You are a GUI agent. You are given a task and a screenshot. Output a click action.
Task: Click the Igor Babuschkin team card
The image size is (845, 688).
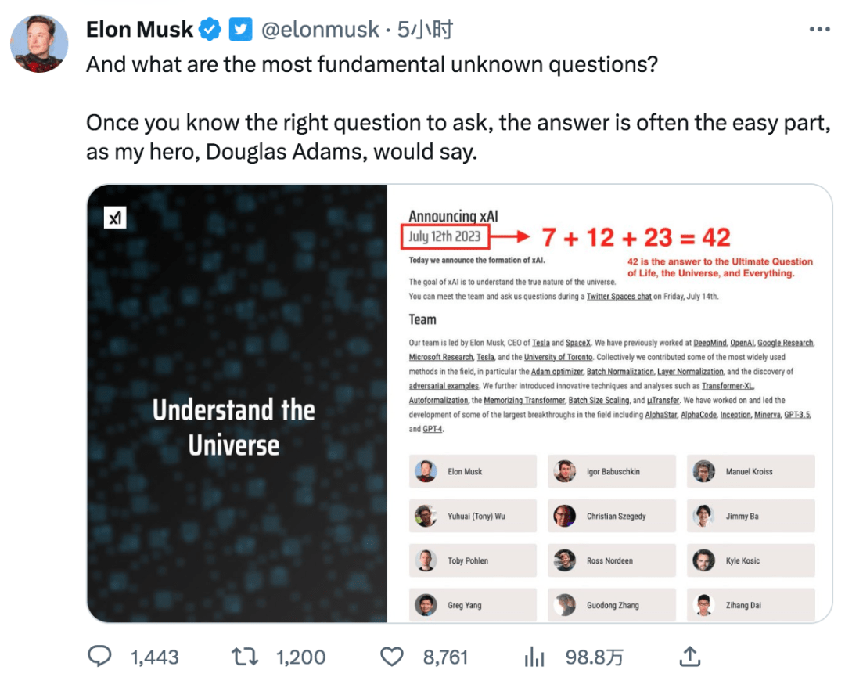coord(611,472)
